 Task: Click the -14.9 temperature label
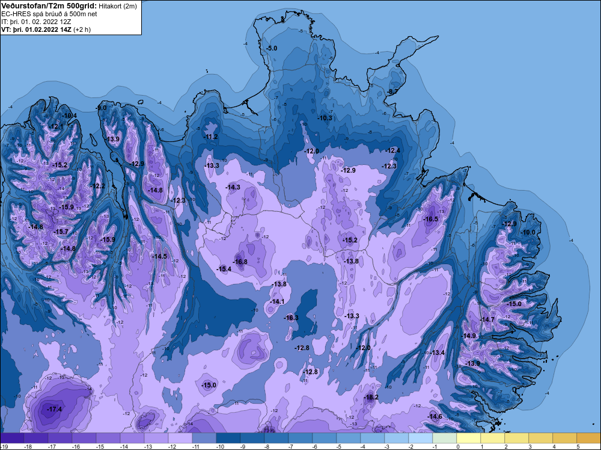[x=468, y=336]
